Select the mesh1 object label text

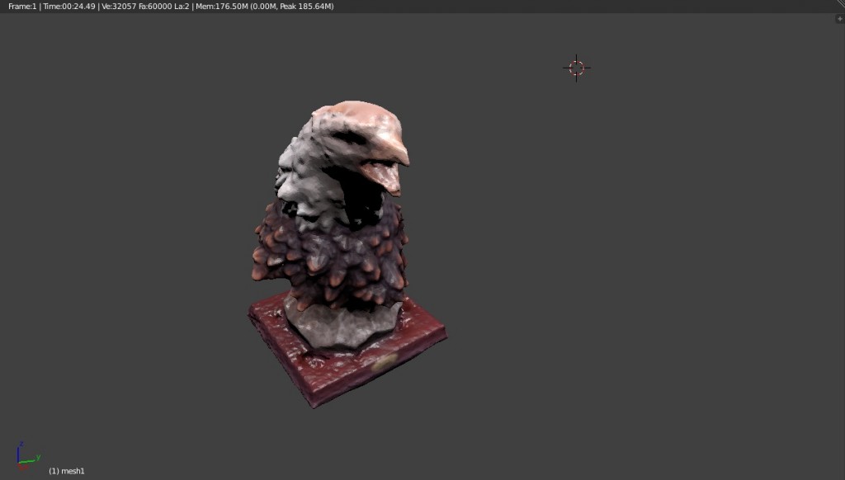click(x=67, y=471)
